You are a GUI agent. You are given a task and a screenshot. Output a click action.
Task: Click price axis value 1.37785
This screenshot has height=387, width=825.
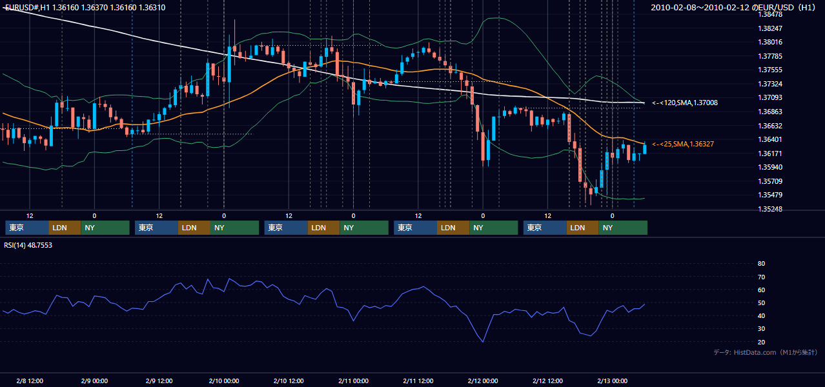point(770,56)
